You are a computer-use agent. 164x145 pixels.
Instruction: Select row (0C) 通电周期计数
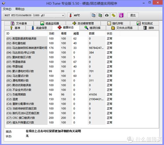click(x=63, y=81)
